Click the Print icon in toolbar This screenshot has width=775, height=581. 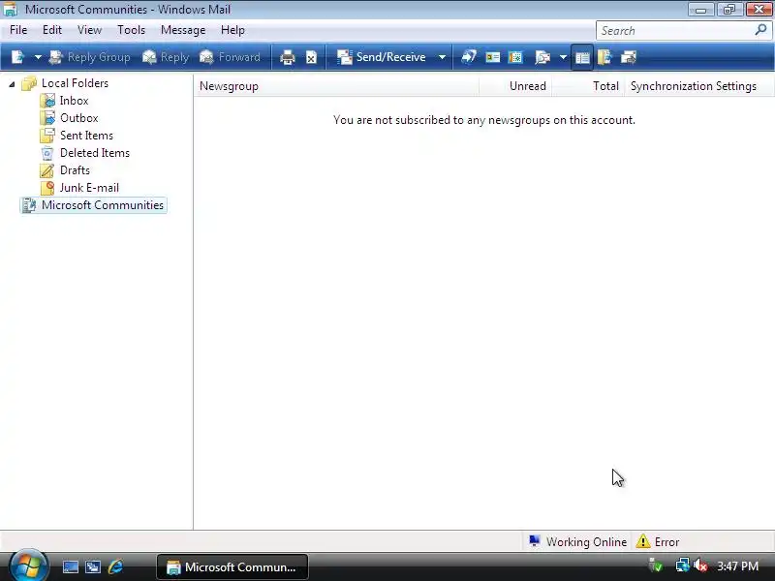(287, 57)
